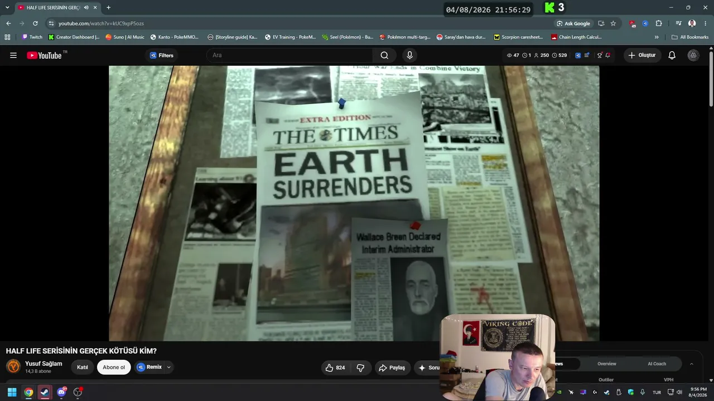Open the Creator Dashboard bookmark

pos(74,37)
